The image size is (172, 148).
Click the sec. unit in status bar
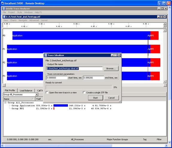tap(50, 139)
